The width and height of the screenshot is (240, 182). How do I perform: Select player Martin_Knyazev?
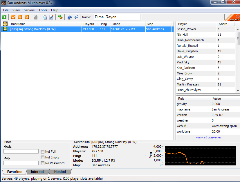[205, 84]
